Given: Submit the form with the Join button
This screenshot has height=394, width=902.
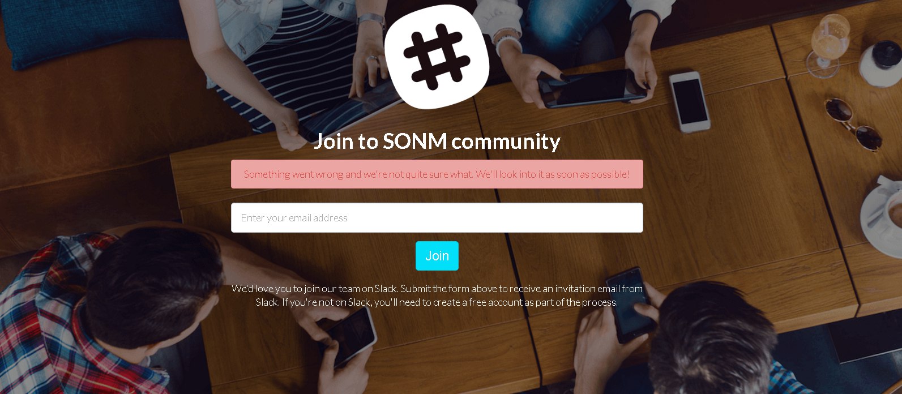Looking at the screenshot, I should [x=437, y=256].
